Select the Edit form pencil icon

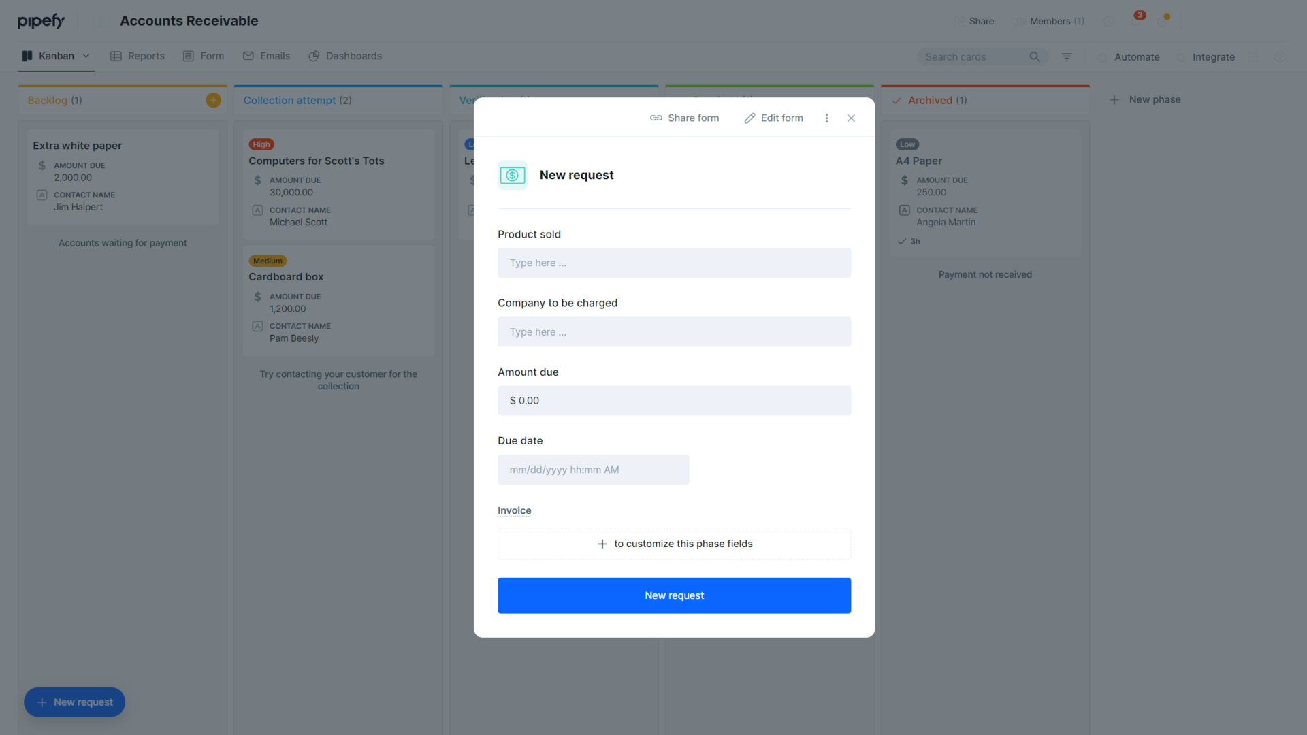749,118
